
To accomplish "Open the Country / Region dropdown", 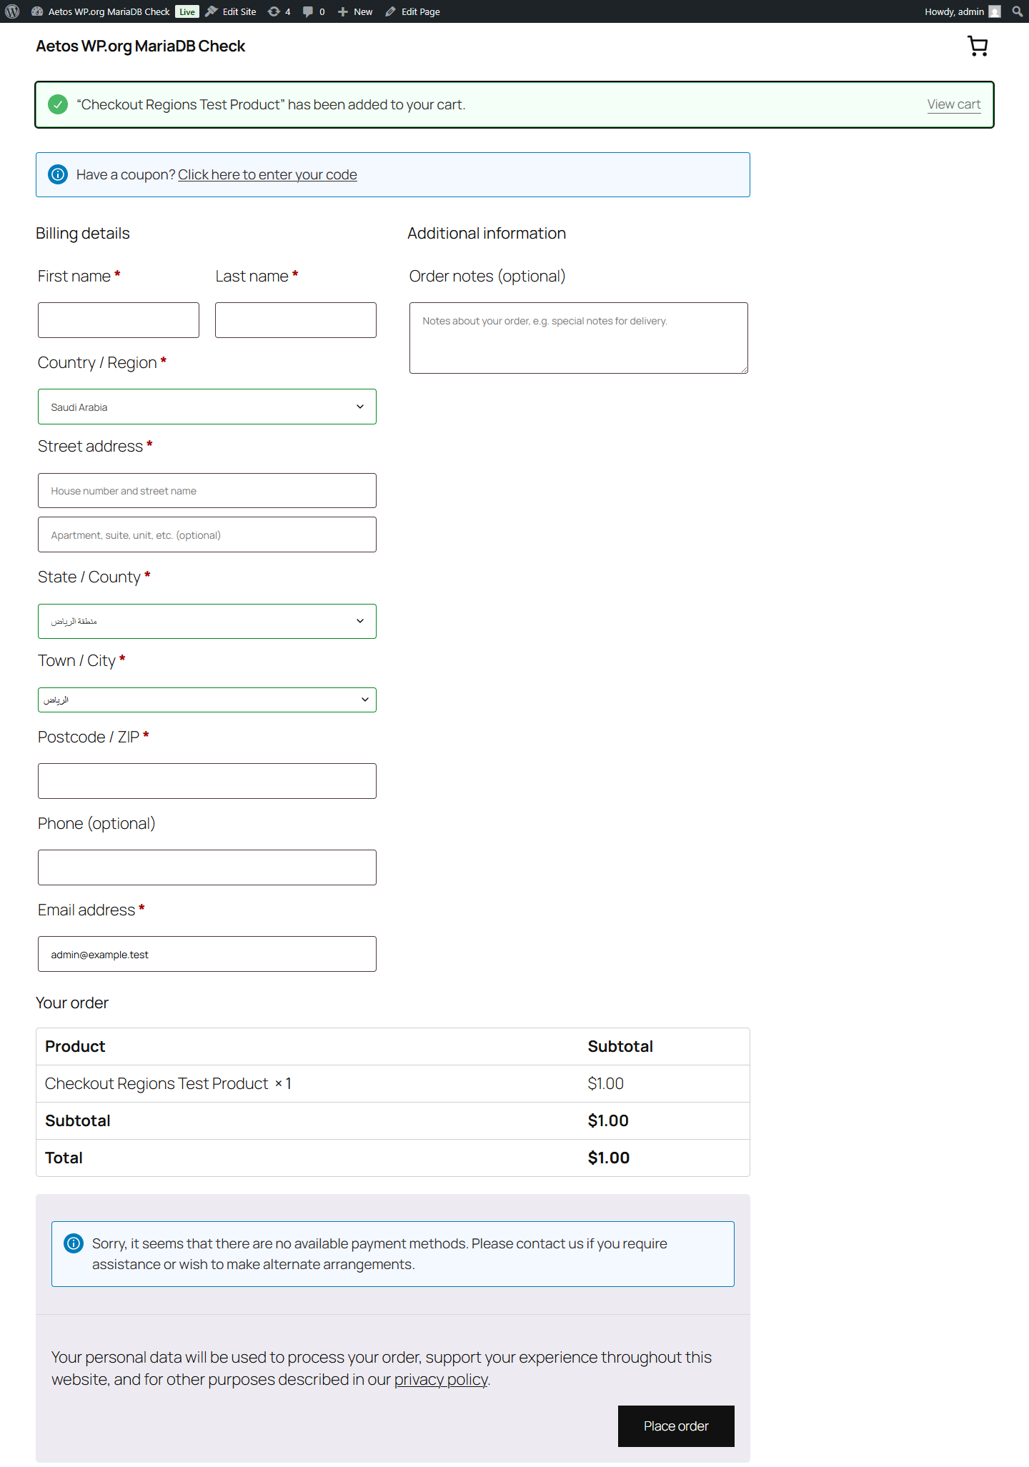I will [x=207, y=407].
